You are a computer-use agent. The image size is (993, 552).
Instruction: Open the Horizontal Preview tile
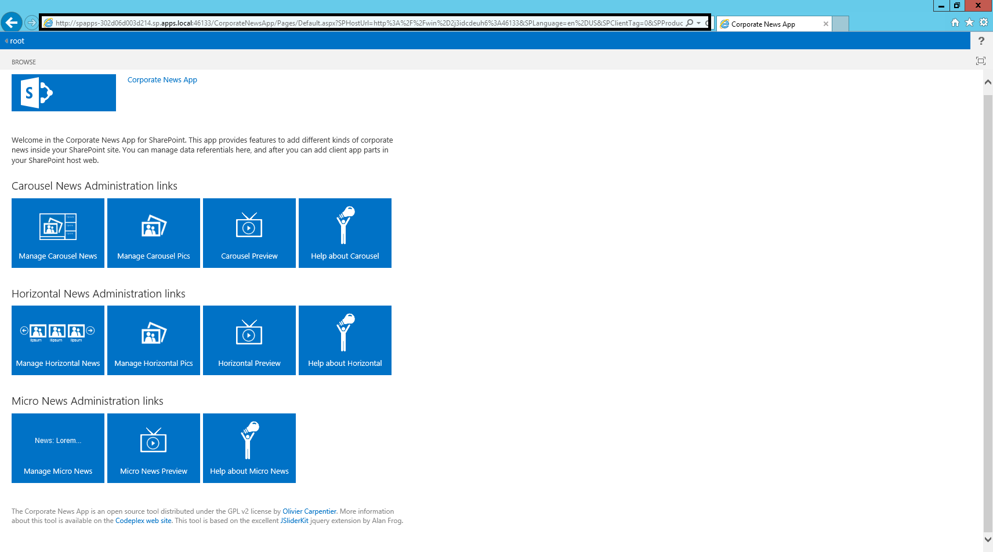(x=249, y=340)
